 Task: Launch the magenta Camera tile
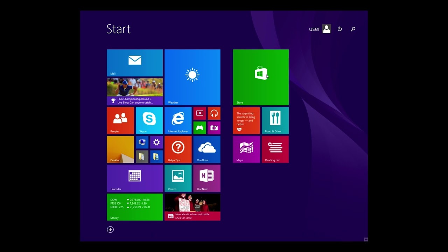pyautogui.click(x=214, y=128)
